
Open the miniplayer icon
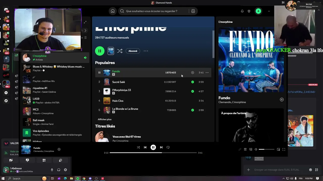click(x=278, y=149)
